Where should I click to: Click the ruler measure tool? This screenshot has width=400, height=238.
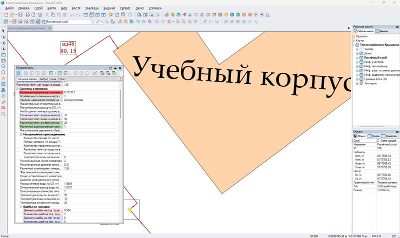(3, 102)
